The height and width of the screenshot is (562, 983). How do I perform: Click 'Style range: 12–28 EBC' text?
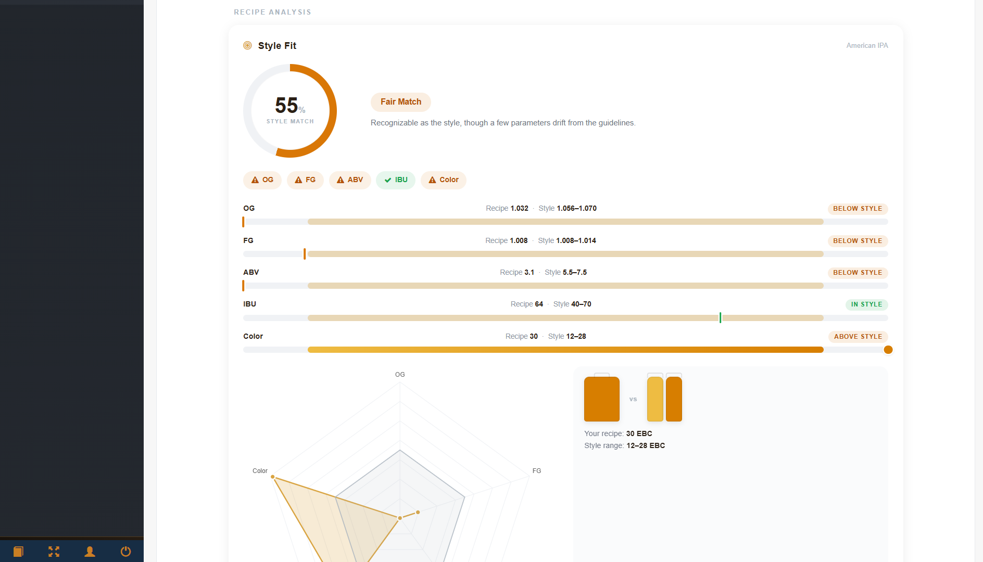(624, 445)
